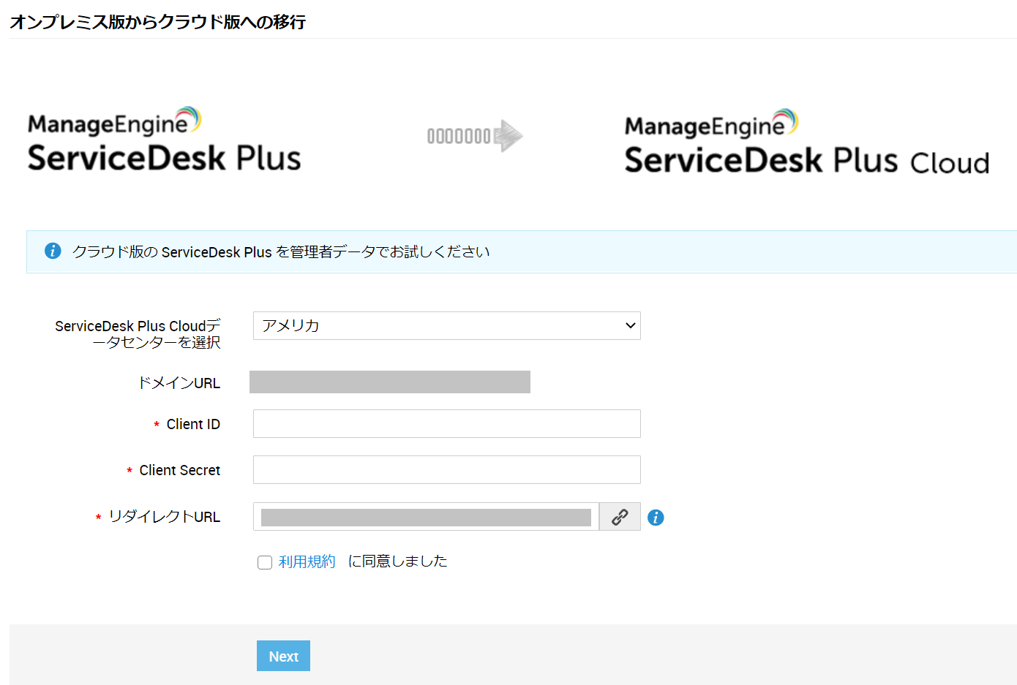The image size is (1017, 685).
Task: Click the ManageEngine ServiceDesk Plus logo
Action: click(x=164, y=140)
